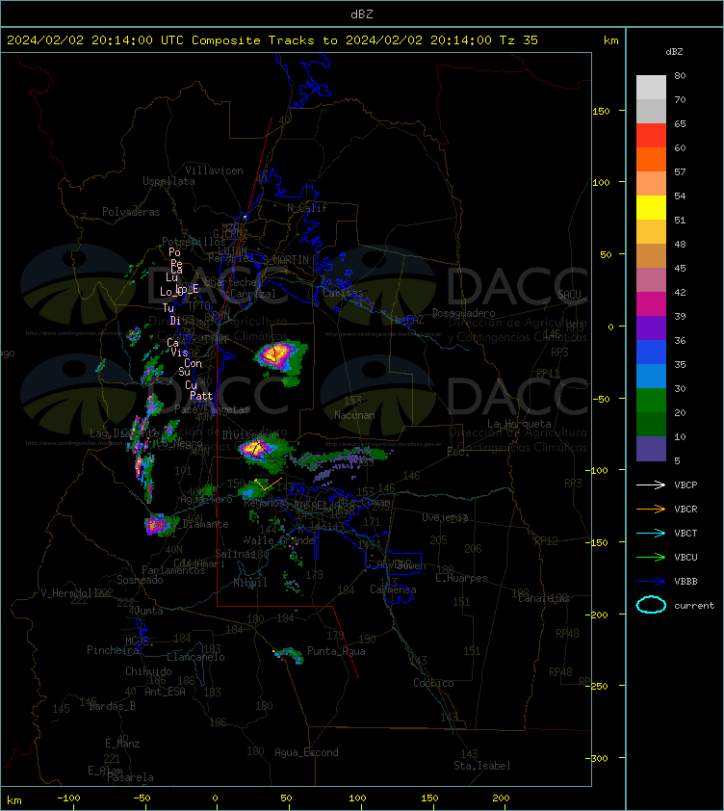Select the magenta 39–42 dBZ color swatch
This screenshot has width=724, height=811.
pos(651,303)
